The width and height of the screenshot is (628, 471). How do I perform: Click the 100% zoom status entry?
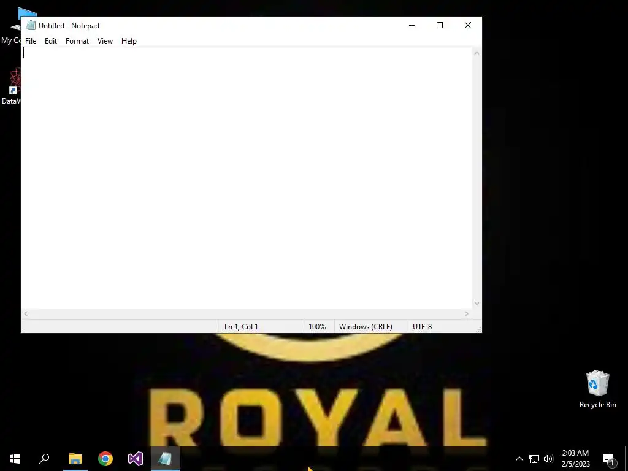click(x=317, y=327)
